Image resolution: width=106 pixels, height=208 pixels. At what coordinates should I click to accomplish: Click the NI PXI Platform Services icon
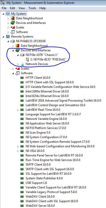click(22, 128)
